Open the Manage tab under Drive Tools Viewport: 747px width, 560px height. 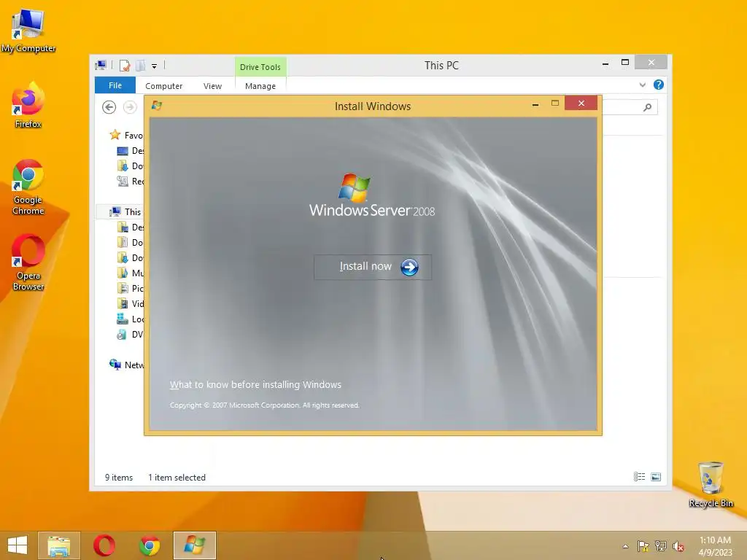click(x=260, y=86)
